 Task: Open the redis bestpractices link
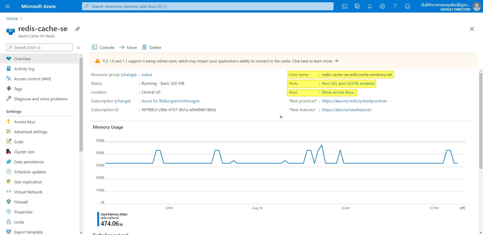pos(354,101)
